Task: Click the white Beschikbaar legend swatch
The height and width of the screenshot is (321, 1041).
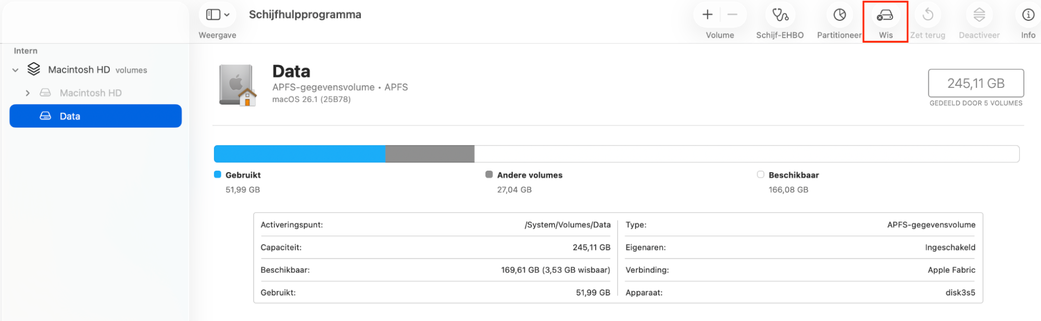Action: 760,175
